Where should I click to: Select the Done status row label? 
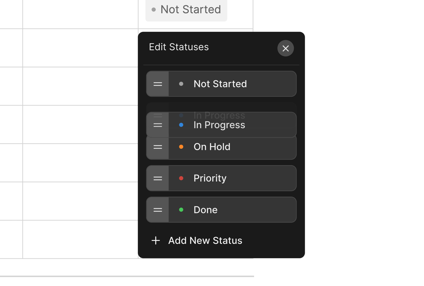click(205, 210)
